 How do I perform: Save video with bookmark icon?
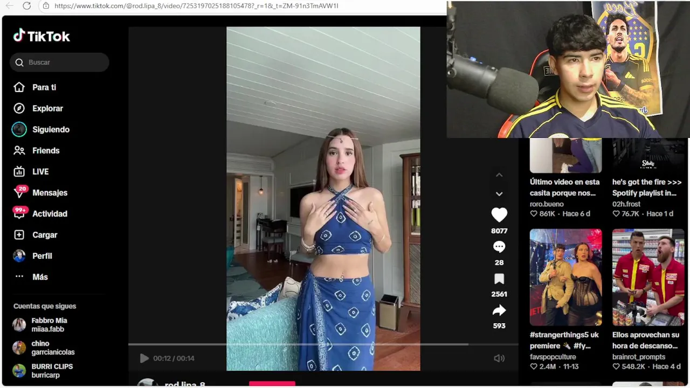(499, 279)
